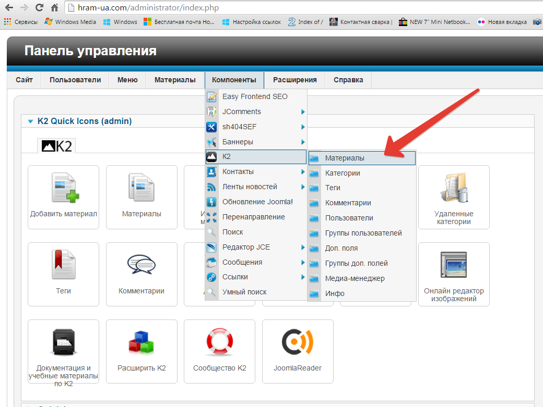Select Easy Frontend SEO component
The image size is (543, 407).
click(256, 96)
